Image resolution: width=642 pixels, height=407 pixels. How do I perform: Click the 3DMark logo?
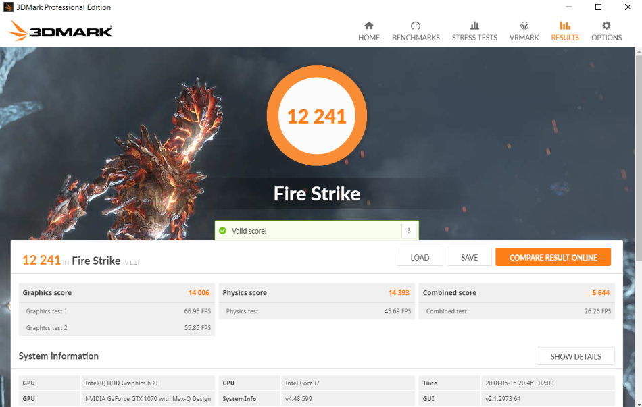60,30
